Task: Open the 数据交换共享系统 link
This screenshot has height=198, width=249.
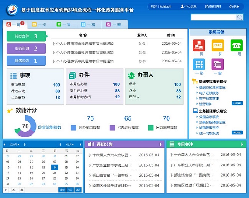Action: (x=212, y=88)
